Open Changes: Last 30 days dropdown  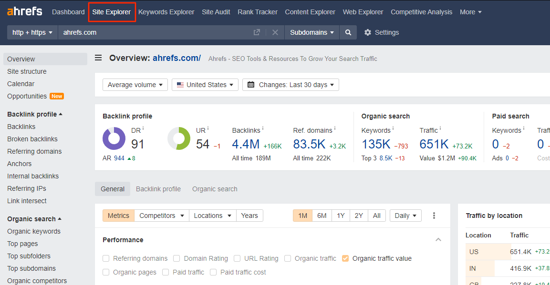click(x=291, y=85)
